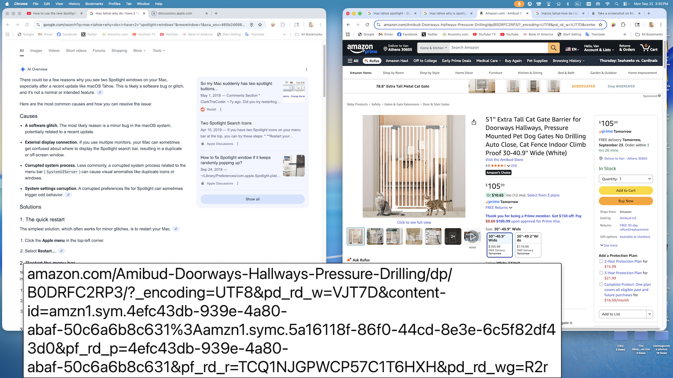Open the Rufus assistant button
Viewport: 673px width, 378px height.
tap(372, 61)
